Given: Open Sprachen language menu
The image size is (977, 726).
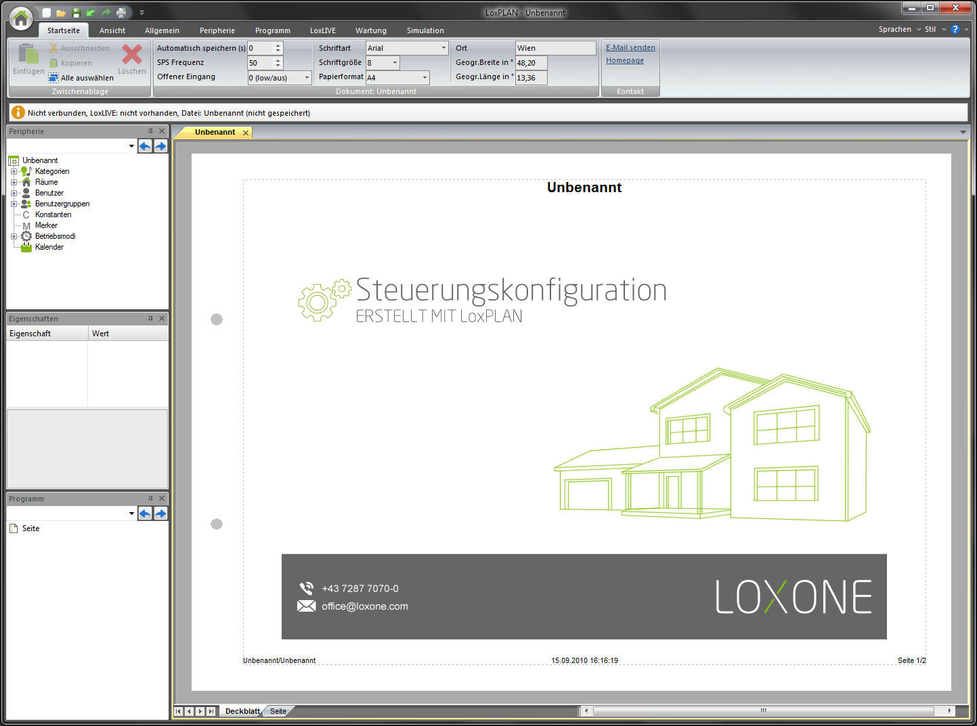Looking at the screenshot, I should pyautogui.click(x=900, y=29).
